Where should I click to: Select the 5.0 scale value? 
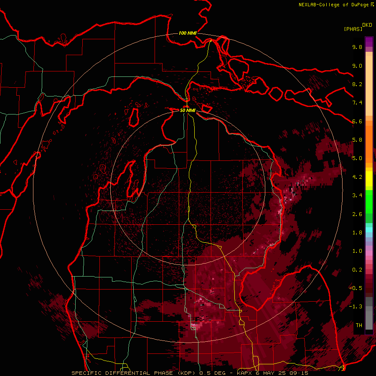357,158
